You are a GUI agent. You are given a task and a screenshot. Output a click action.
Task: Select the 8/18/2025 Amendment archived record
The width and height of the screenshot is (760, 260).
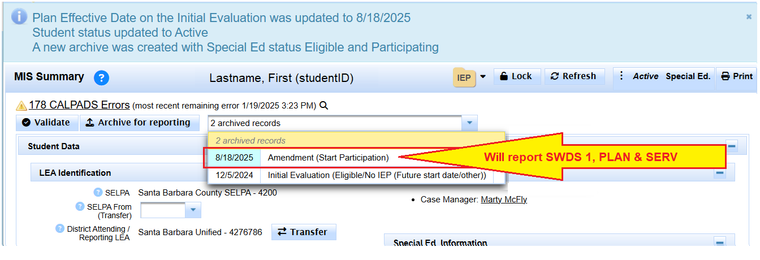pos(328,158)
